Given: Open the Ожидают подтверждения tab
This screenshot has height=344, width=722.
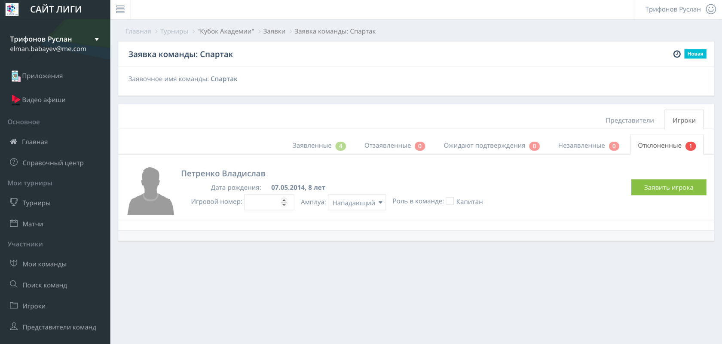Looking at the screenshot, I should [492, 146].
